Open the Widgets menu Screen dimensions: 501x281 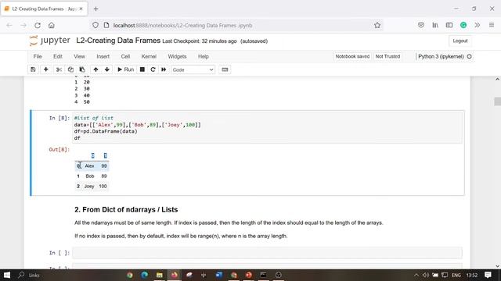tap(177, 56)
